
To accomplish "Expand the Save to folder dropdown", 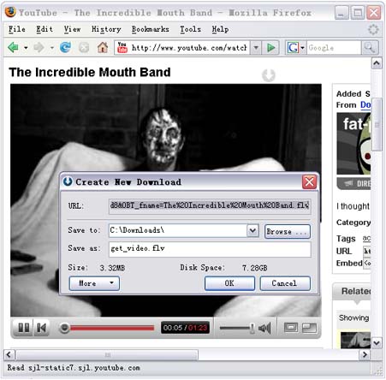I will point(252,230).
